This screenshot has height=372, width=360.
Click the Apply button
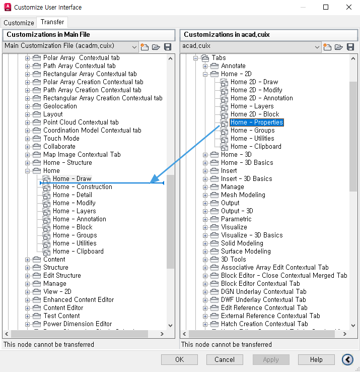coord(271,359)
